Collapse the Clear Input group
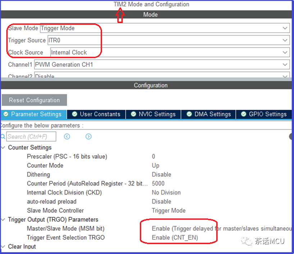Viewport: 294px width, 254px height. coord(3,246)
